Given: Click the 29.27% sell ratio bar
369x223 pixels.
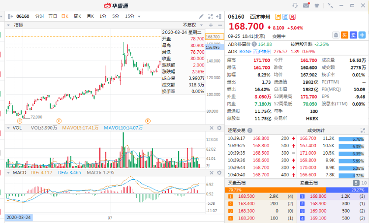Looking at the screenshot, I should [347, 190].
